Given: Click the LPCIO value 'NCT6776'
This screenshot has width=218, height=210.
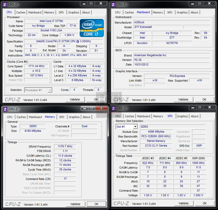Looking at the screenshot, I should [x=172, y=43].
